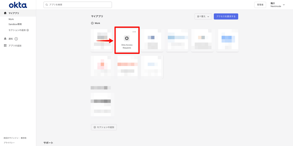Click セクションの追加 in the sidebar
The image size is (293, 146).
pyautogui.click(x=19, y=30)
